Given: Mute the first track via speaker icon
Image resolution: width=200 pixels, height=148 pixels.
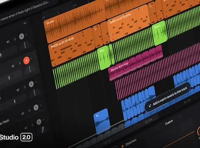Looking at the screenshot, I should click(8, 42).
